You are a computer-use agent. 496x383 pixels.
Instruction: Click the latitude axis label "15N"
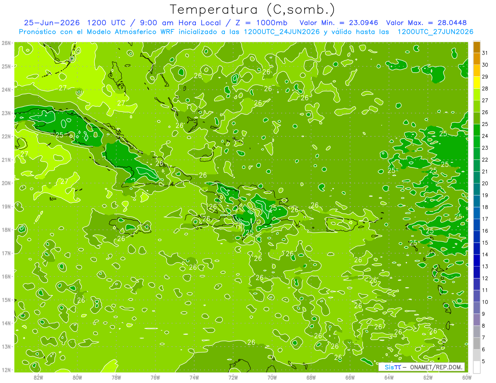point(6,300)
